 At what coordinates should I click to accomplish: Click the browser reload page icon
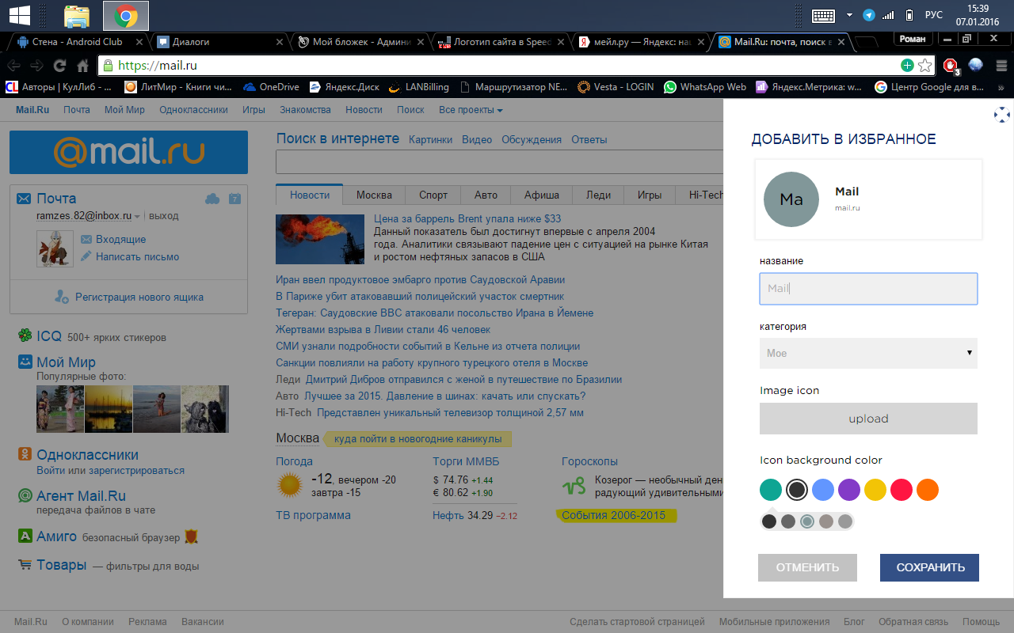point(59,66)
